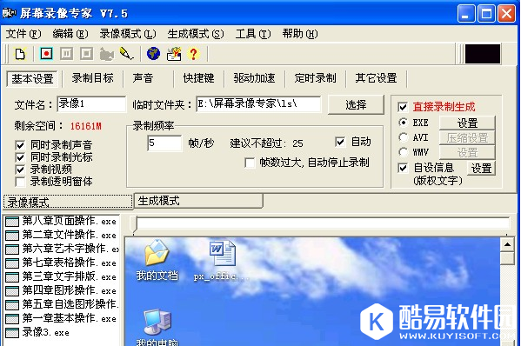Click the 设置 button next to 自设信息

tap(482, 169)
